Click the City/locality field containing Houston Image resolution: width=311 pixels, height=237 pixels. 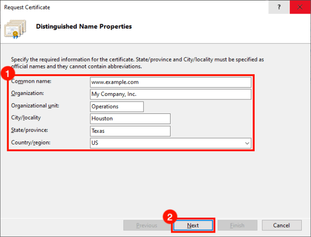[x=130, y=119]
